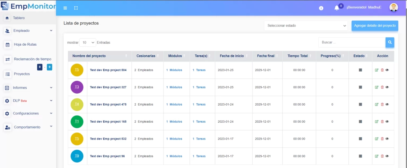Click the purple T3 project color badge
This screenshot has width=407, height=168.
tap(77, 87)
